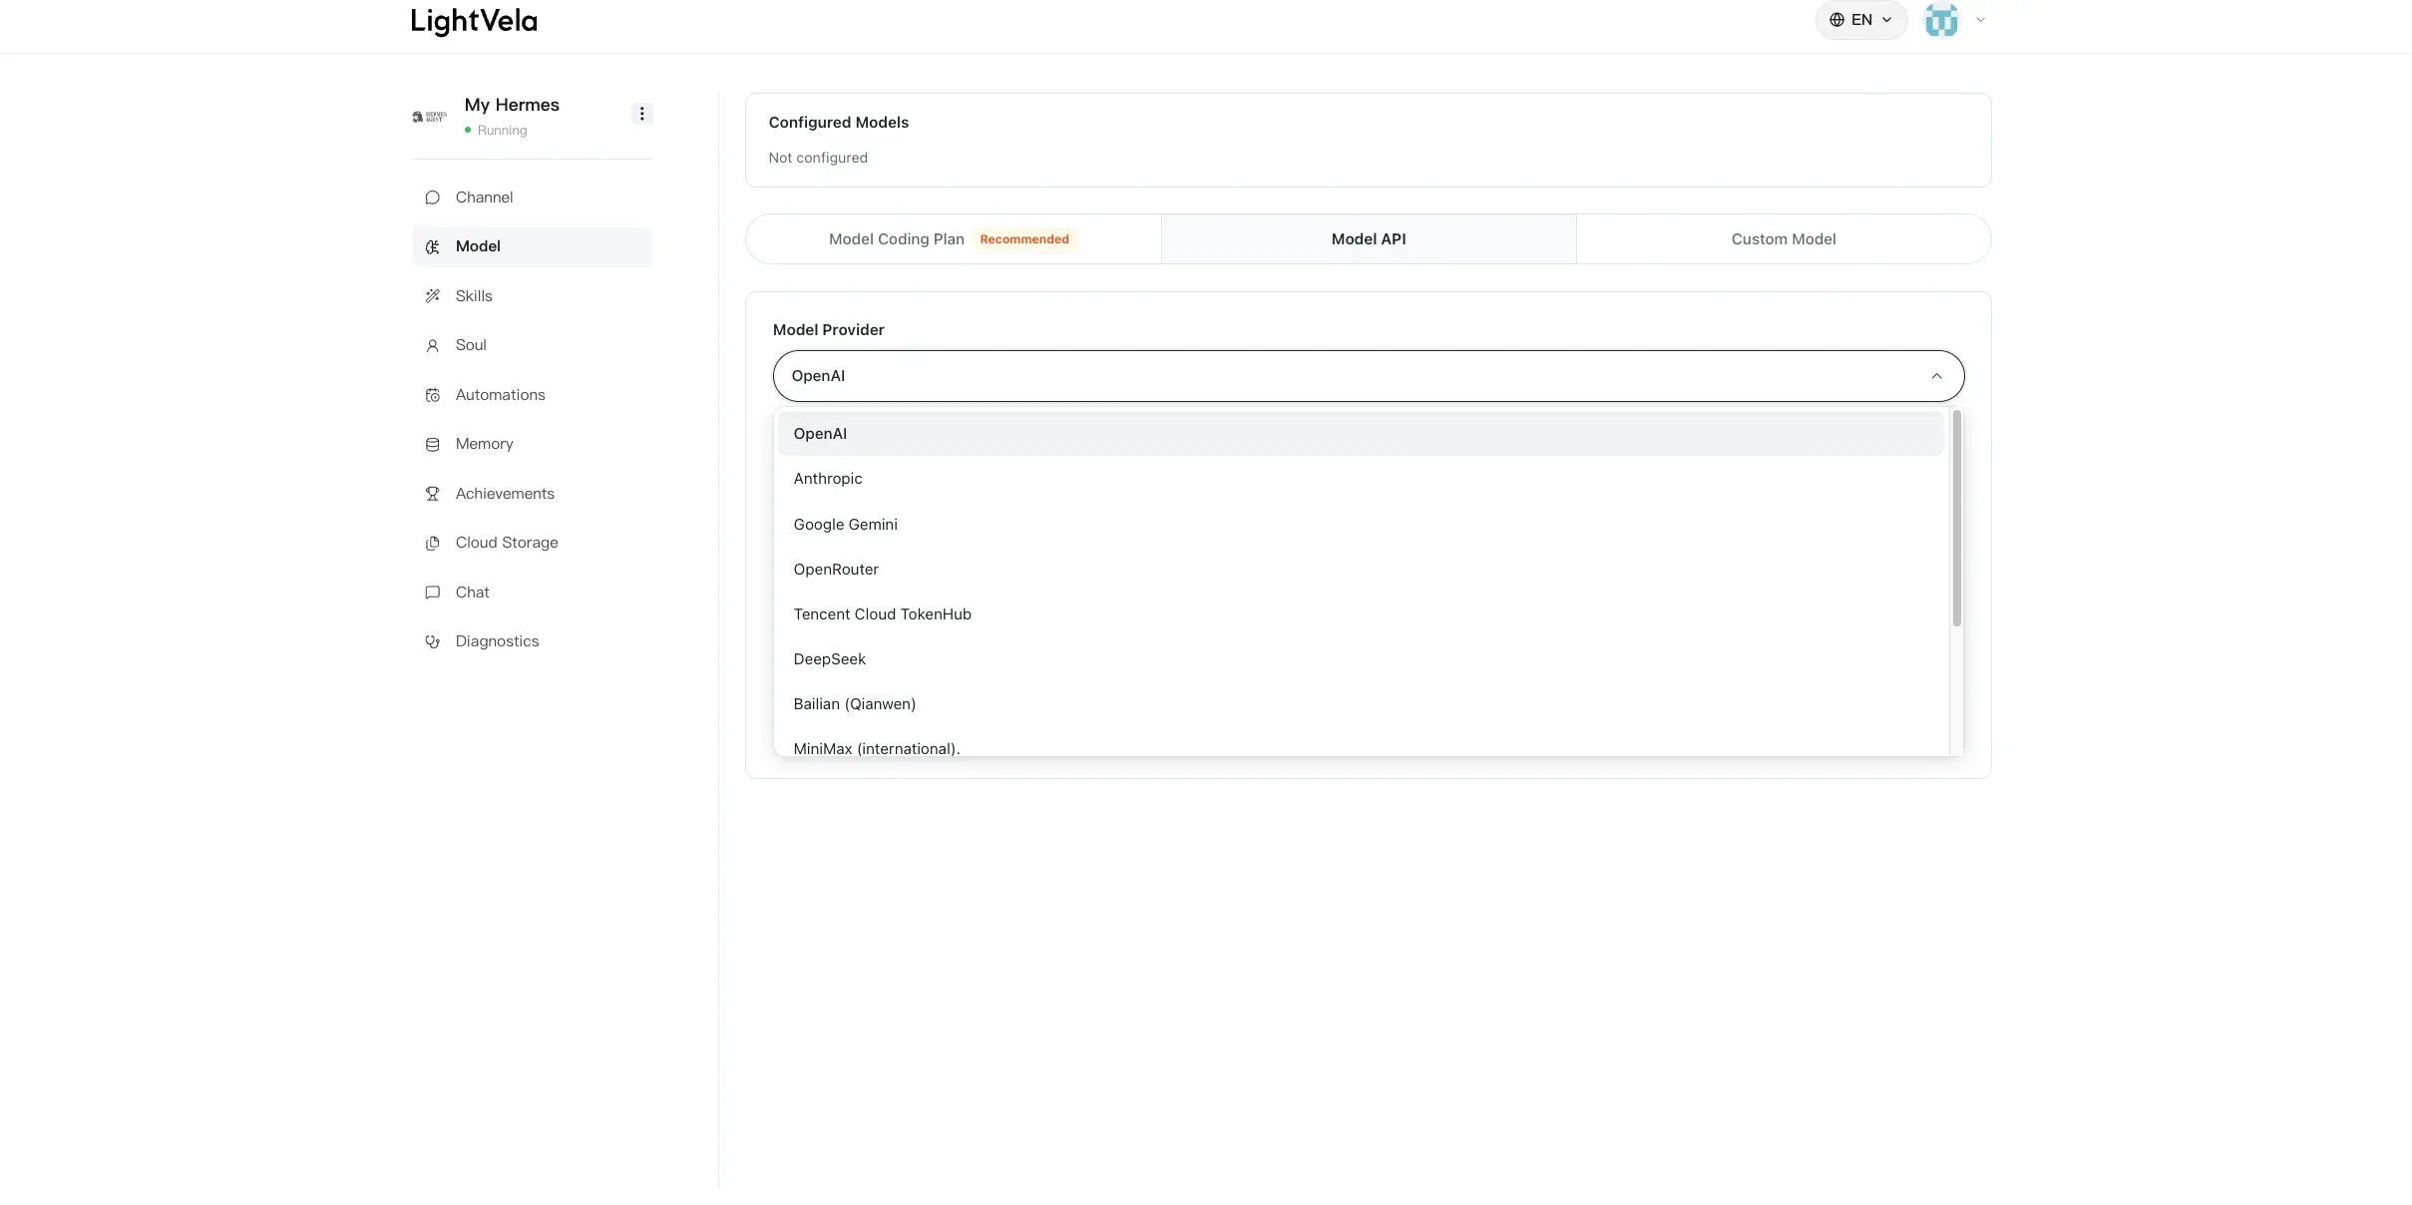
Task: Click the My Hermes agent name
Action: [512, 105]
